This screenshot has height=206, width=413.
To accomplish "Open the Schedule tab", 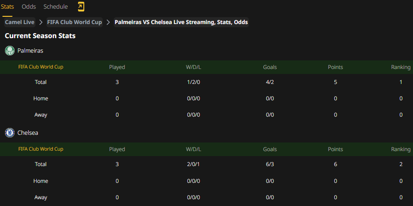I will click(55, 7).
